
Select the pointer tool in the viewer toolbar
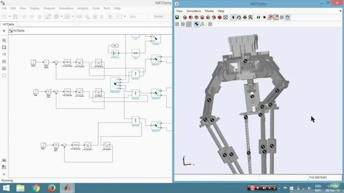pos(233,17)
